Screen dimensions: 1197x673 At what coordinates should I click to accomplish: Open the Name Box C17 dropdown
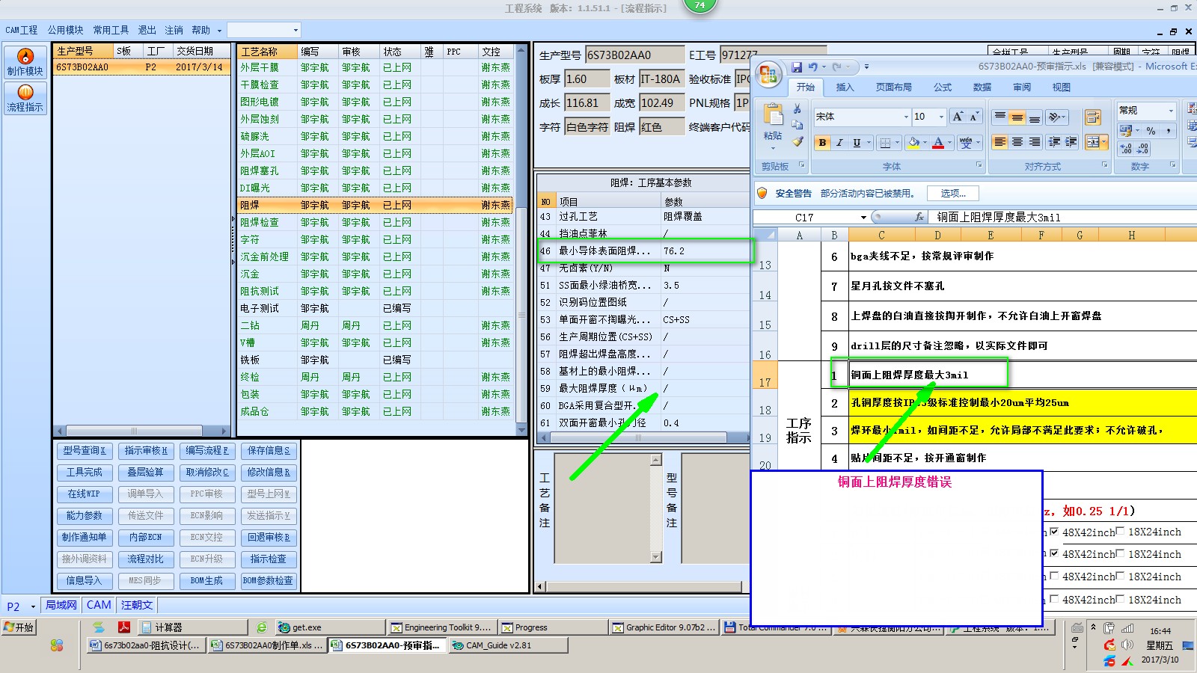(x=863, y=218)
